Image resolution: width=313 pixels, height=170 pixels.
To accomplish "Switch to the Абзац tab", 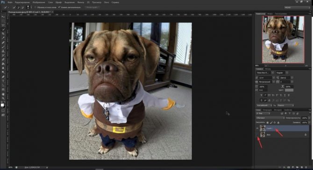I will [x=268, y=69].
